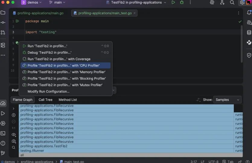Open the Terminal tool window
Screen dimensions: 252x163
click(3, 133)
